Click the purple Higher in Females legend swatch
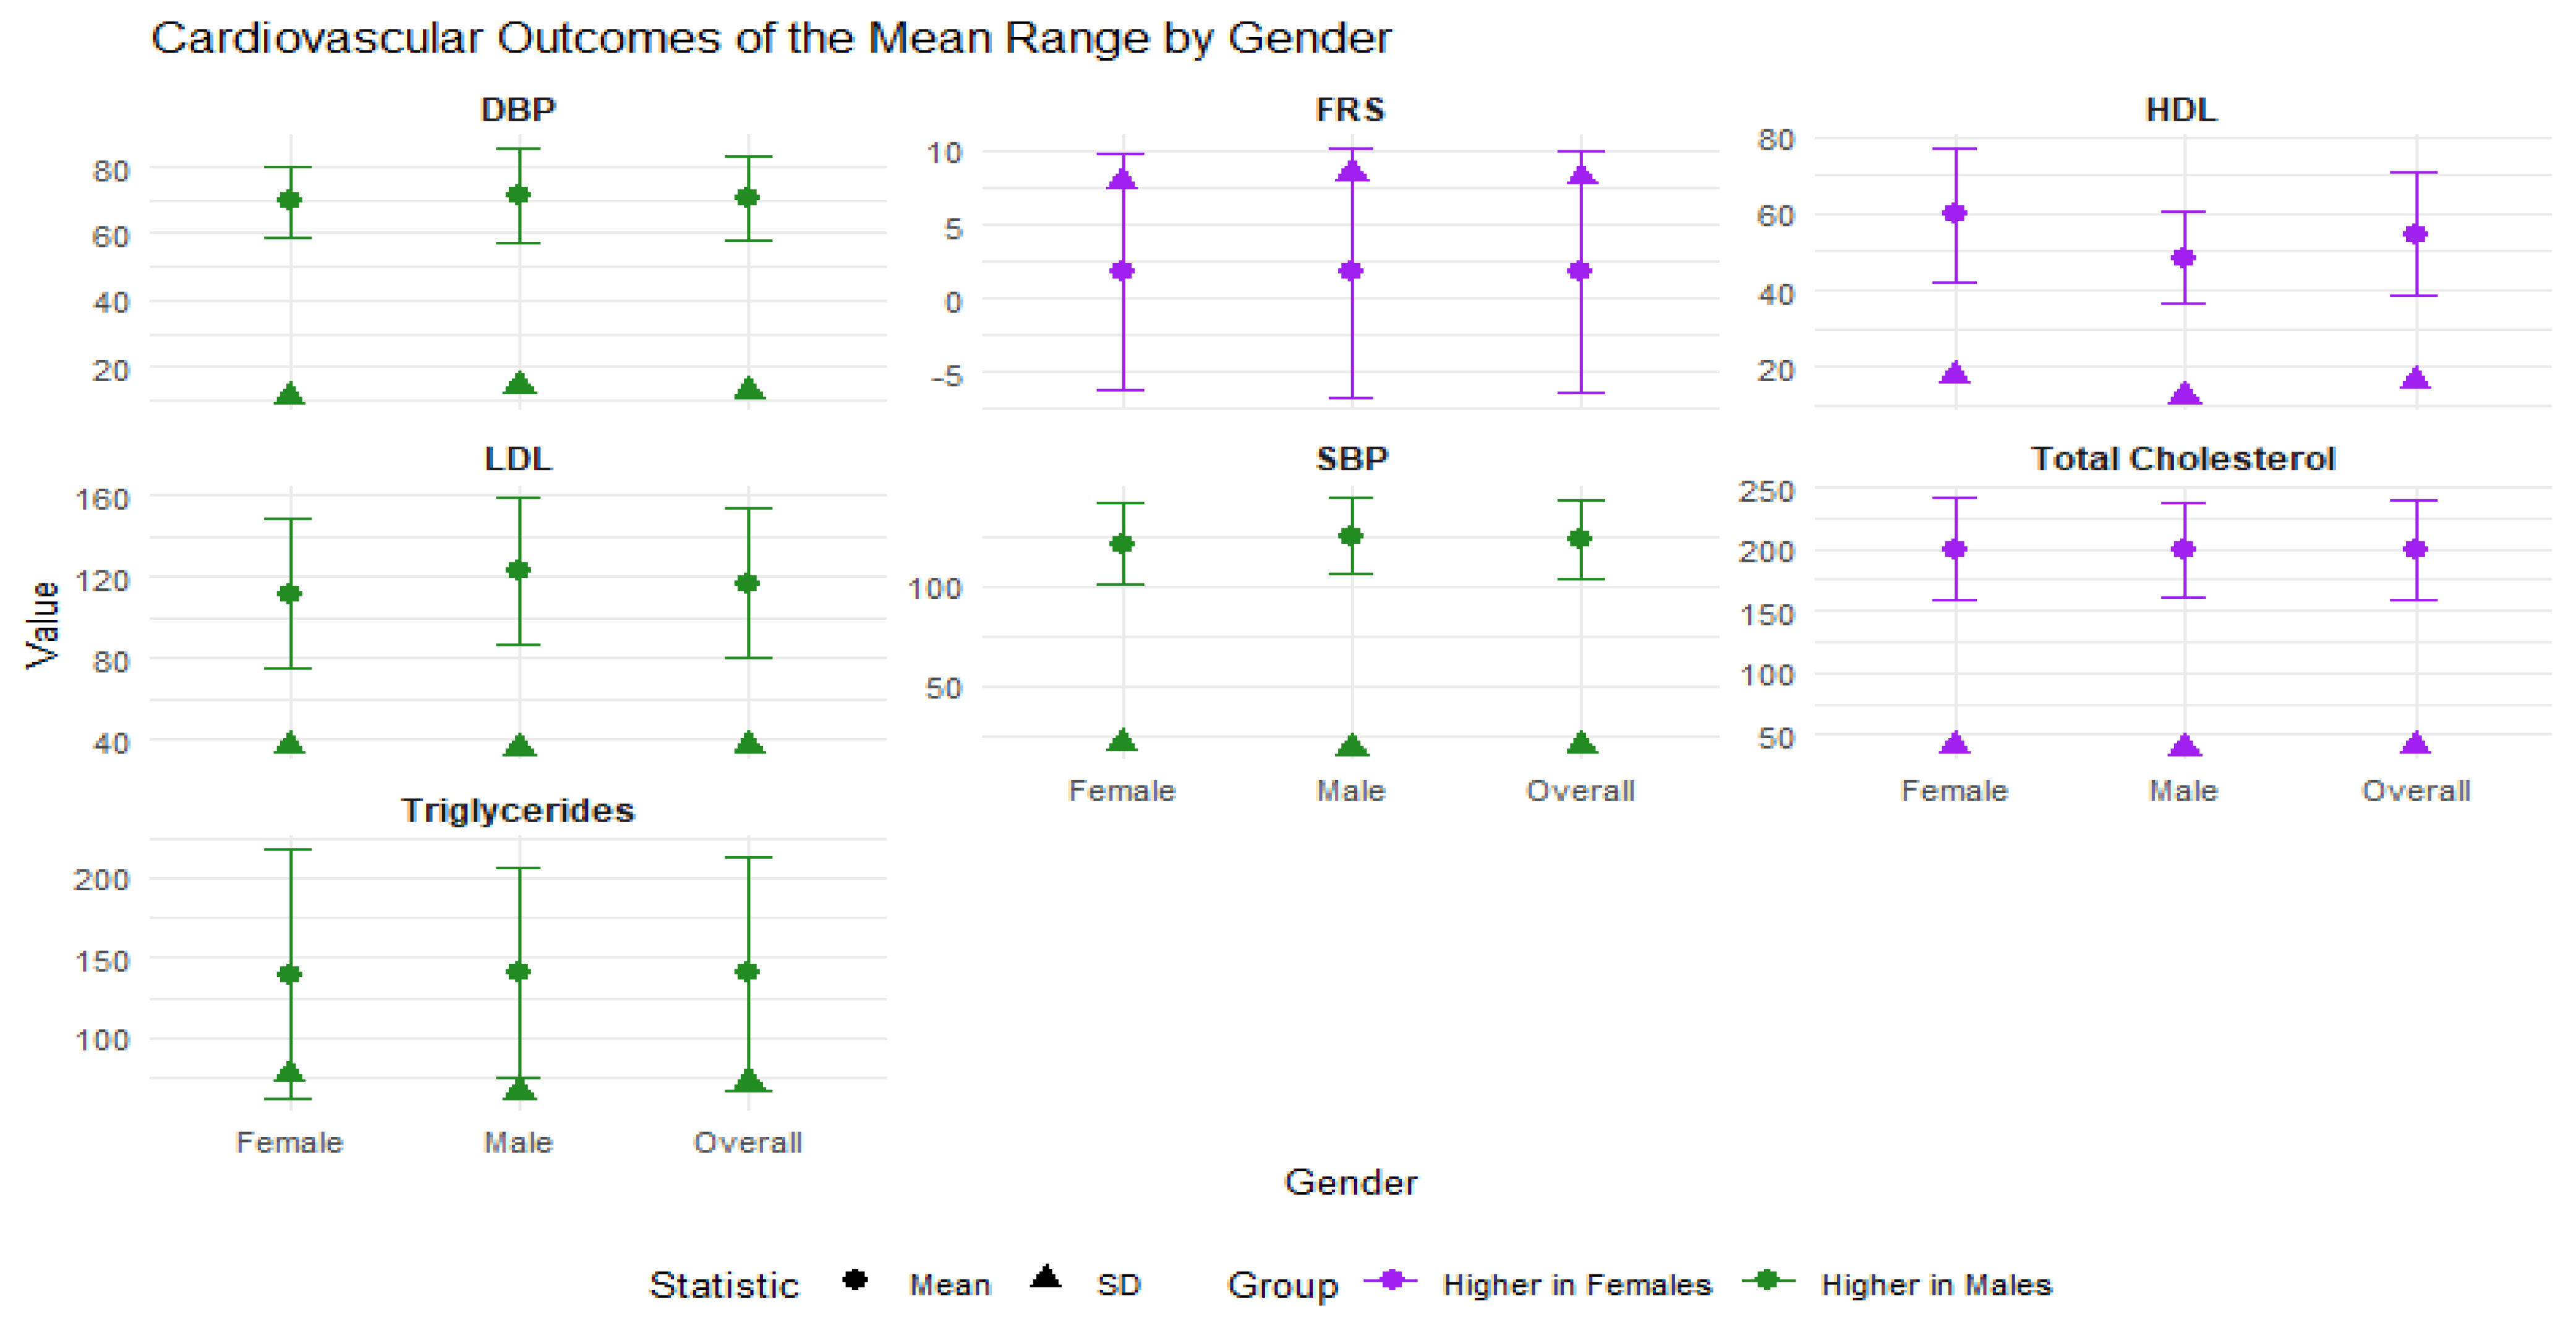Screen dimensions: 2576x1322 pos(1390,1280)
